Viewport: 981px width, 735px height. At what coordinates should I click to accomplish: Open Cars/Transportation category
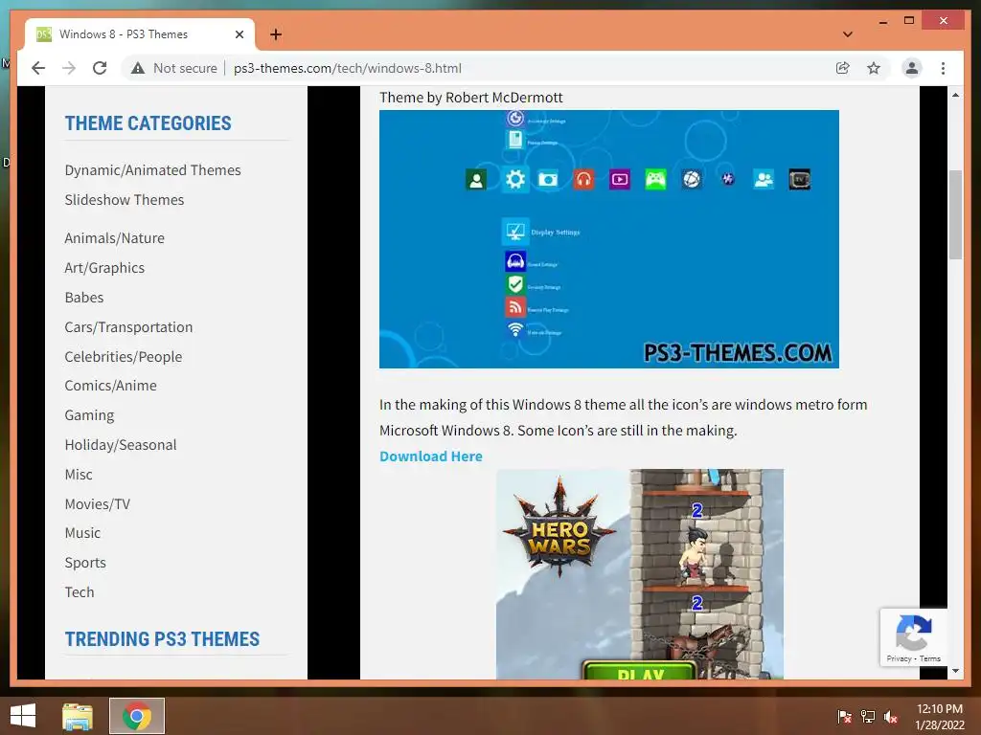point(128,327)
